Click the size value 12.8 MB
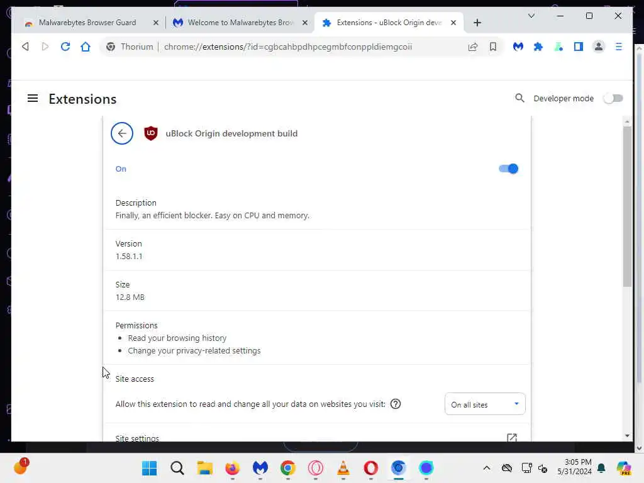644x483 pixels. pyautogui.click(x=130, y=297)
